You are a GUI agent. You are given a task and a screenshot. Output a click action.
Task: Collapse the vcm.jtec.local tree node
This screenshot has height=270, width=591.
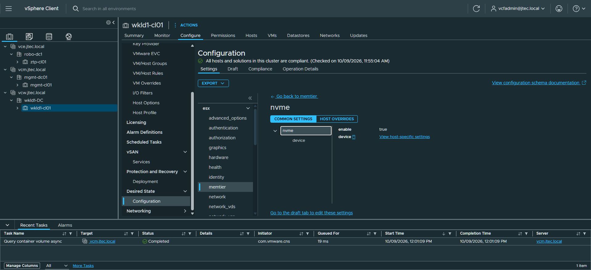[x=5, y=69]
